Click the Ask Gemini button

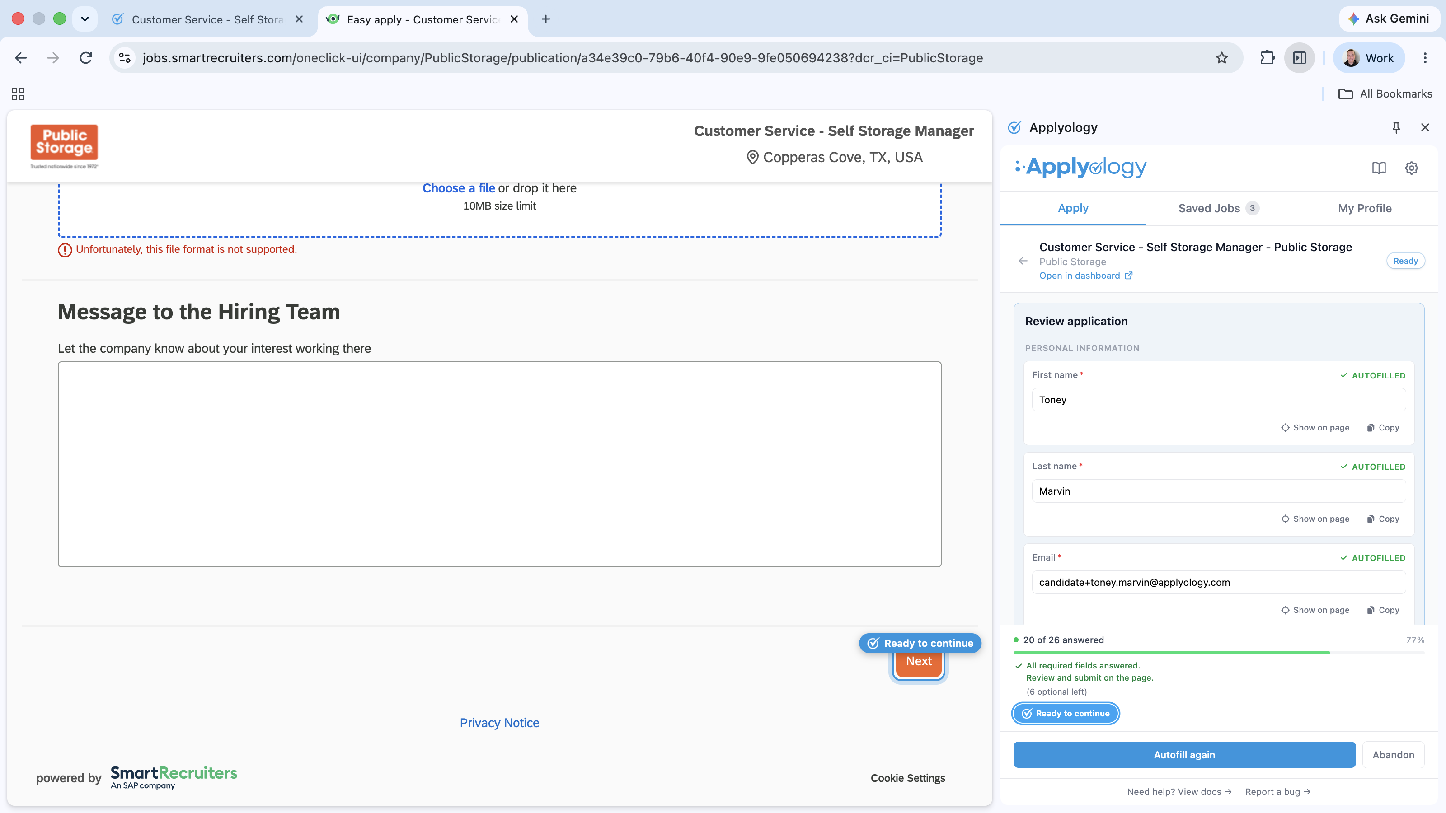[x=1389, y=19]
